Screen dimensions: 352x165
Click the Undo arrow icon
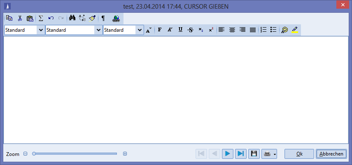(51, 19)
